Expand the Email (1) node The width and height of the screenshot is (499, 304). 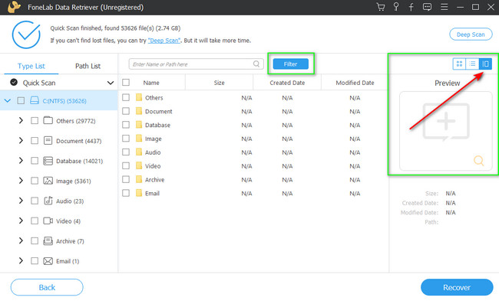coord(21,260)
